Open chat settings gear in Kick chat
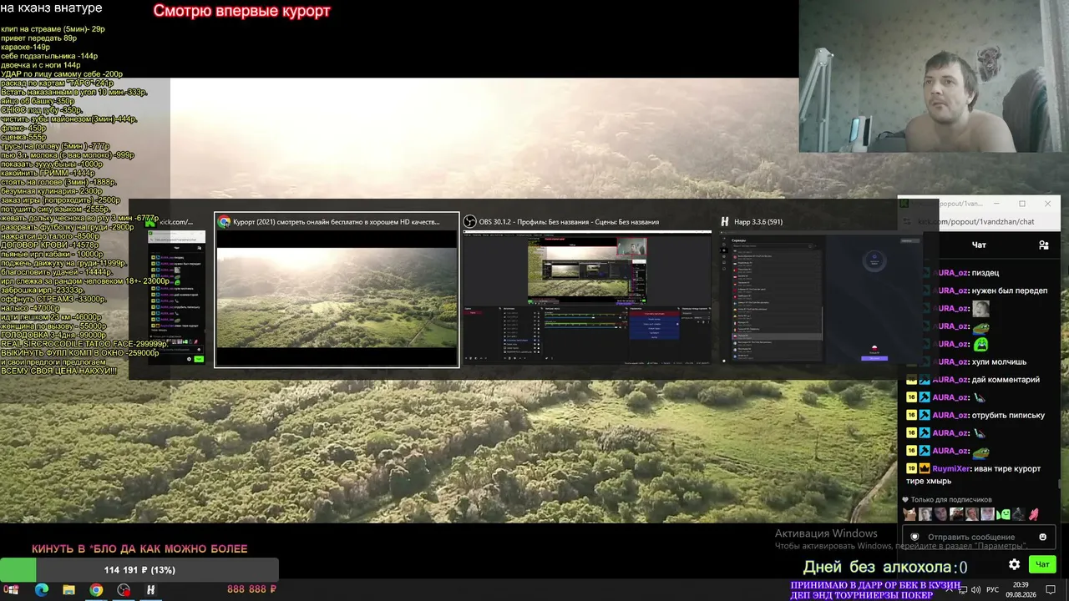1069x601 pixels. (1014, 564)
